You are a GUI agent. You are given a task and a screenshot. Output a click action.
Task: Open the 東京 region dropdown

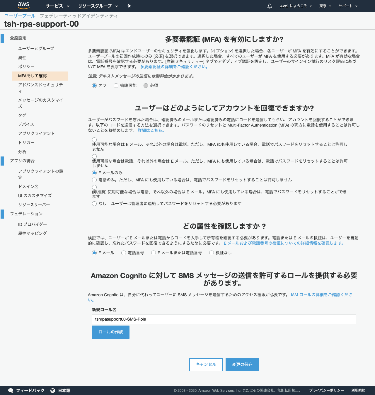click(x=325, y=6)
